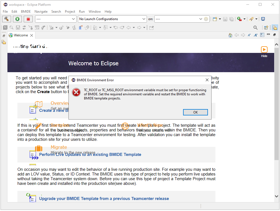Click the hierarchy tree with gear icon
Screen dimensions: 280x211
(x=31, y=28)
